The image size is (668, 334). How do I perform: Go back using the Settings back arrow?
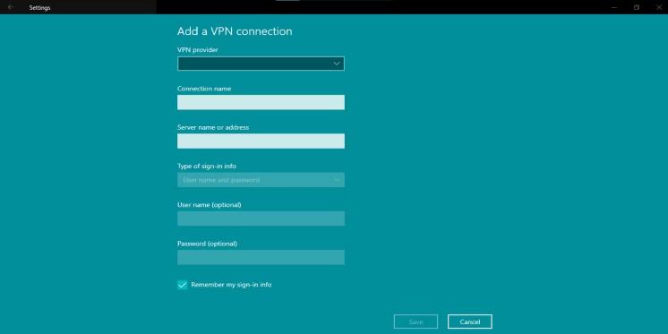click(10, 7)
